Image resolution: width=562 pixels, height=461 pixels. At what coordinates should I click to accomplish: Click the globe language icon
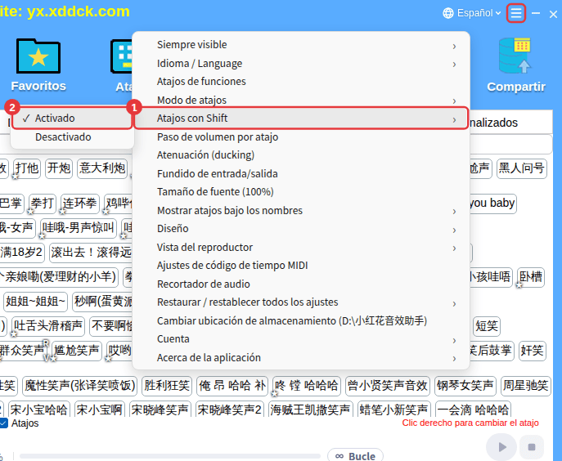pyautogui.click(x=448, y=13)
